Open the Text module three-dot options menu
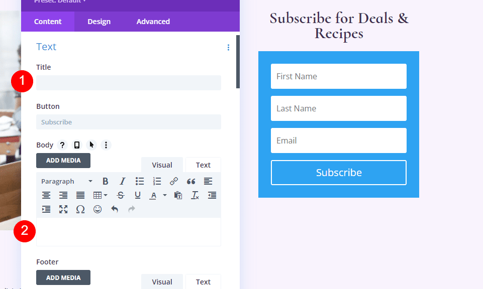The height and width of the screenshot is (289, 483). tap(228, 47)
